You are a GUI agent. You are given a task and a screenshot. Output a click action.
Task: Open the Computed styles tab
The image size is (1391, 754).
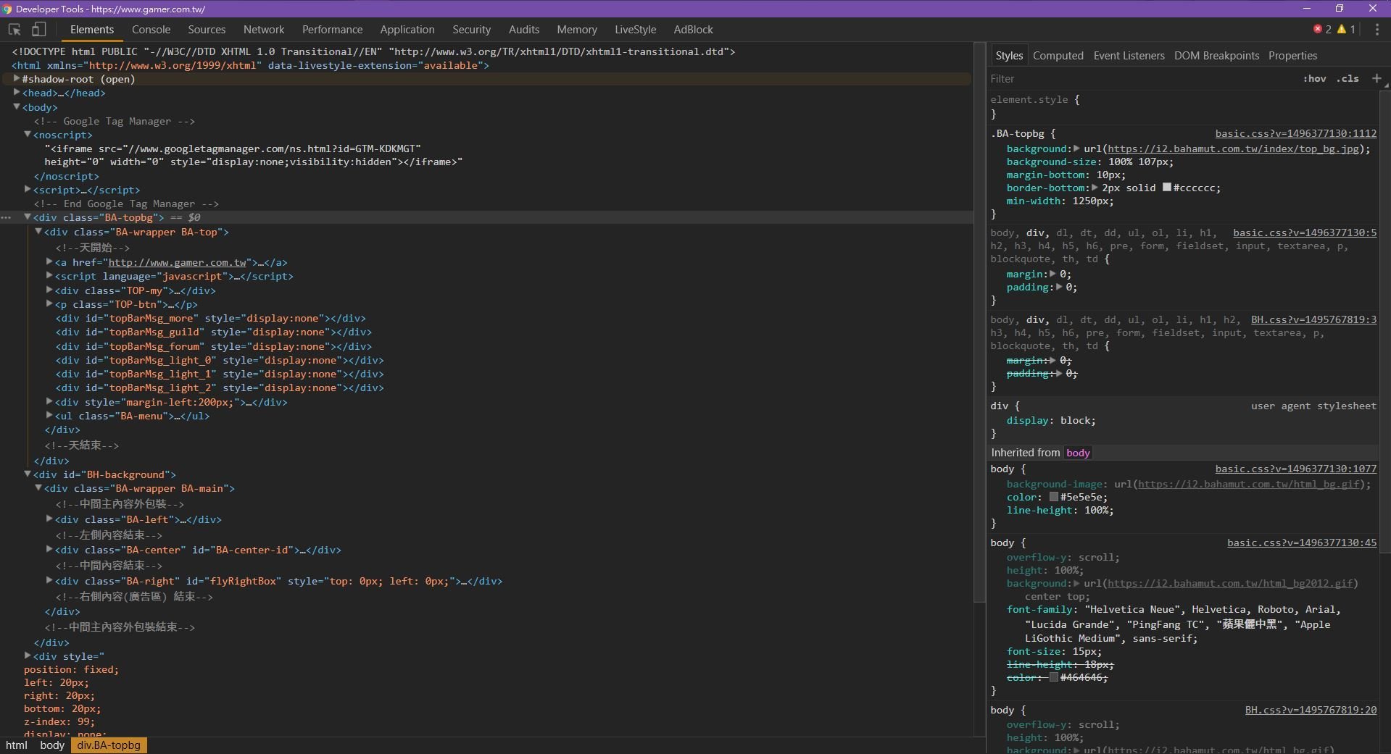point(1058,56)
